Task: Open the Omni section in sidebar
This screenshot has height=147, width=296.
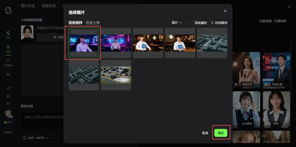Action: 8,35
